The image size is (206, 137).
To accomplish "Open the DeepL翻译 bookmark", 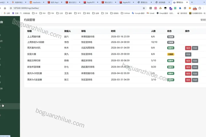I will [165, 13].
